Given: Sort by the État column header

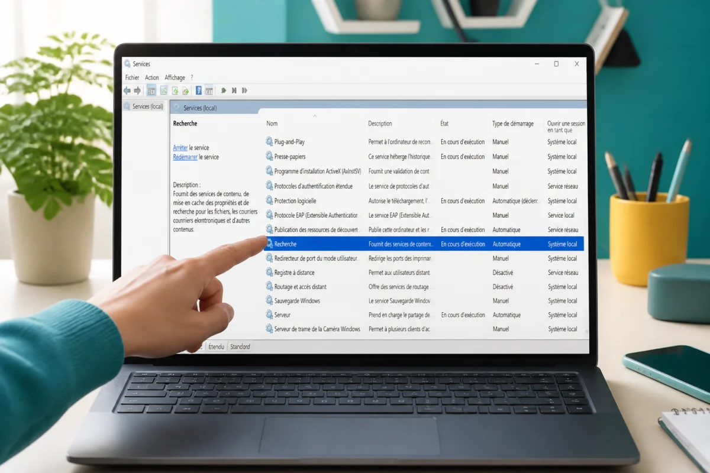Looking at the screenshot, I should [444, 124].
